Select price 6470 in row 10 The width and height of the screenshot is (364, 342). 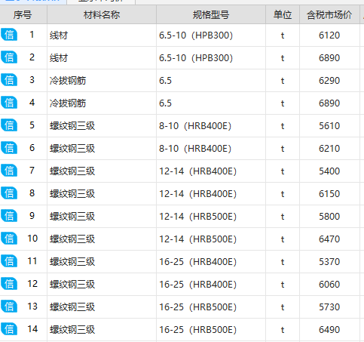click(329, 239)
